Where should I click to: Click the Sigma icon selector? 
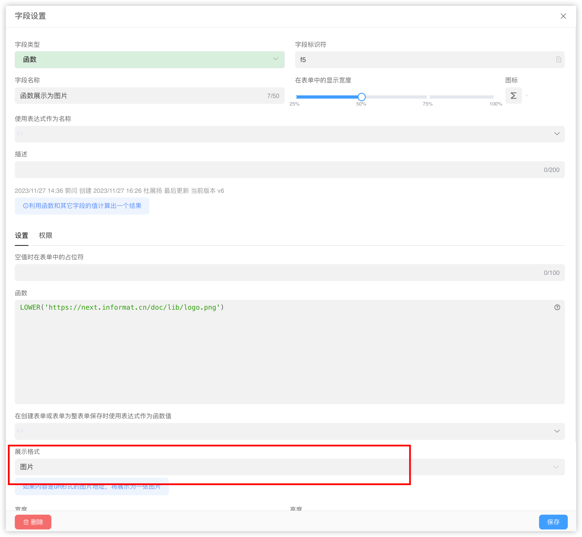513,96
